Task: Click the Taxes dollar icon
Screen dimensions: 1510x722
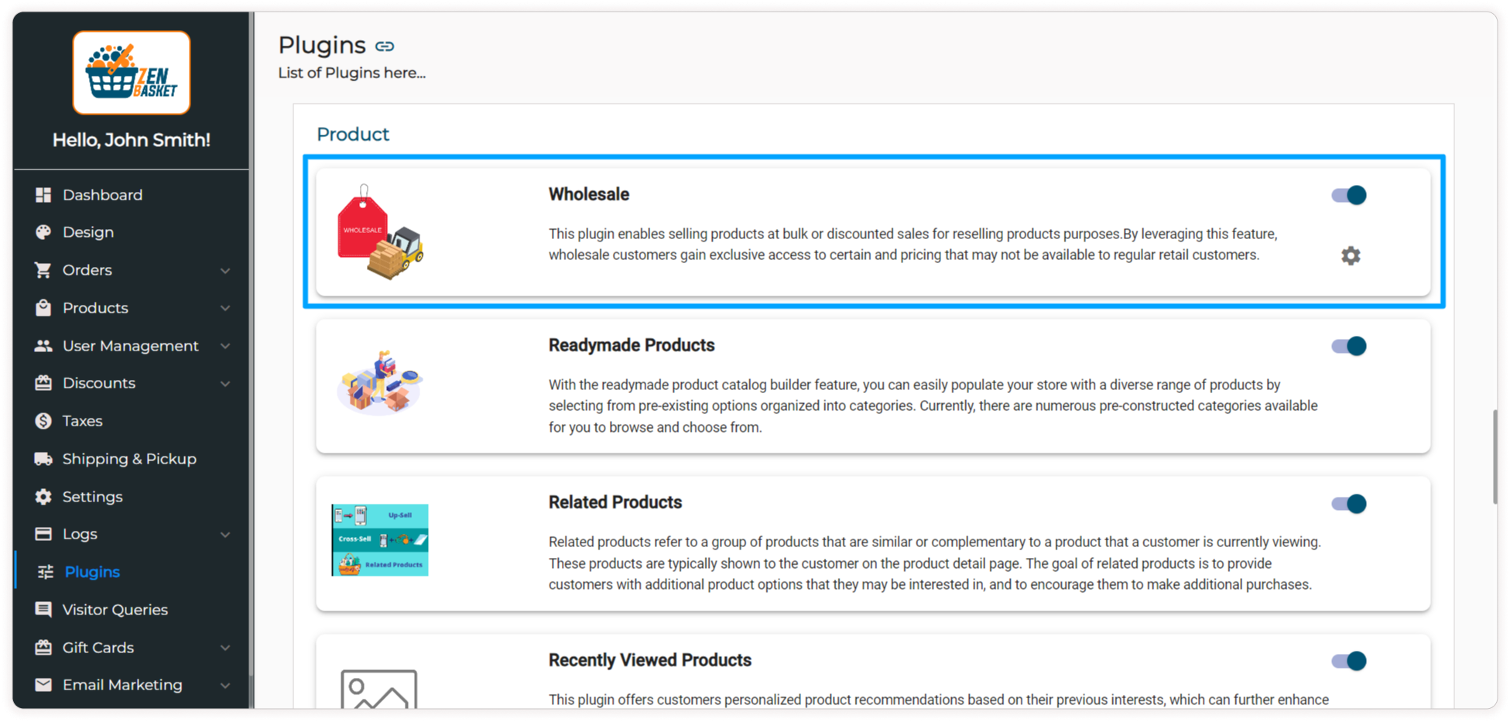Action: (43, 421)
